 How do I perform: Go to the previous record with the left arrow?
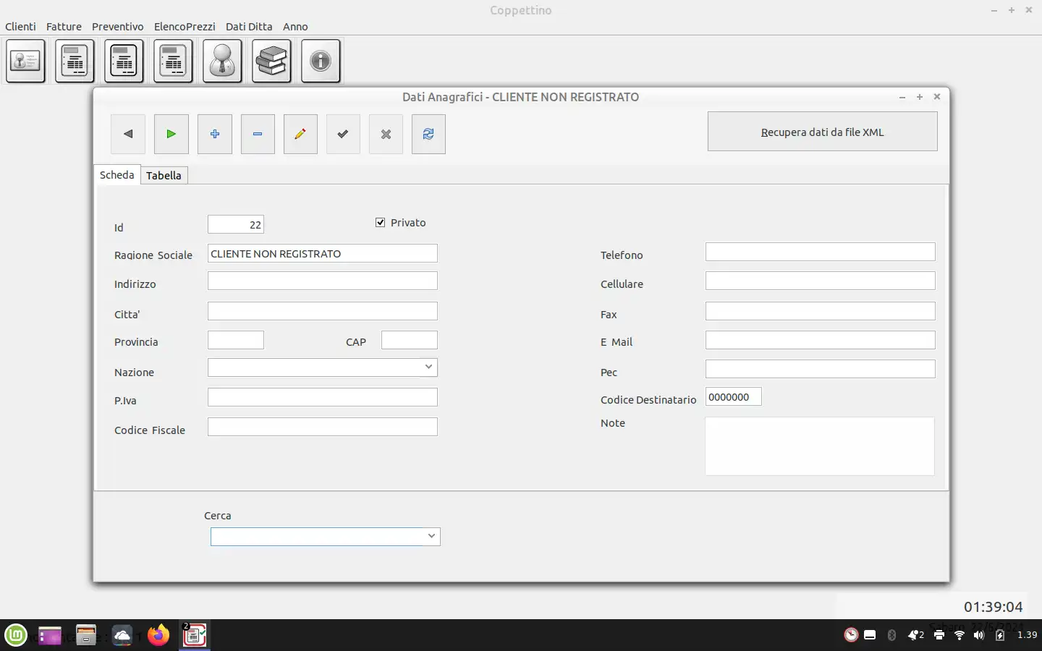(128, 134)
